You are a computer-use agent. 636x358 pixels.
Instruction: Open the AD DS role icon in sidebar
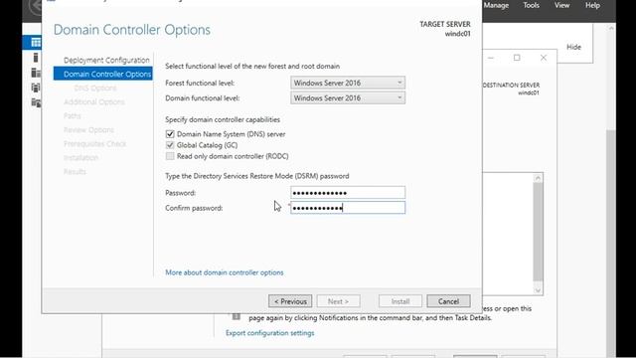(x=36, y=88)
